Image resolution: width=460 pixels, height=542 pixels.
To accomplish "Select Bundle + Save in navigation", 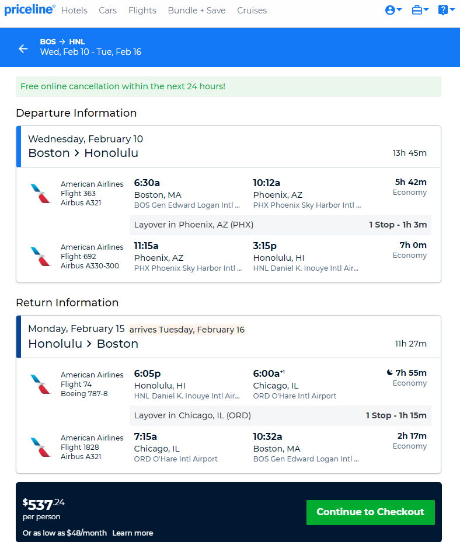I will click(x=197, y=11).
